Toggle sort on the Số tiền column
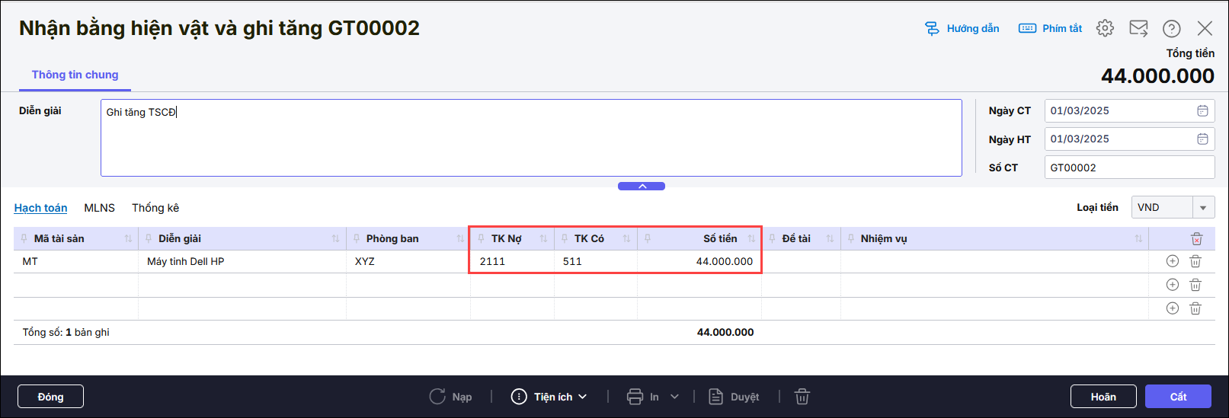1229x418 pixels. tap(751, 239)
